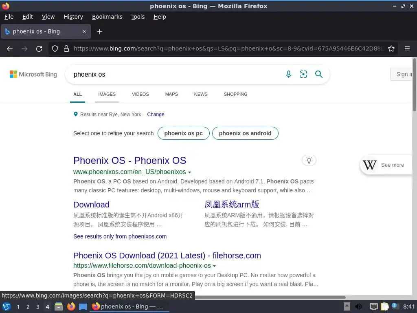Click 'See results only from phoenixos.com'
Viewport: 417px width, 313px height.
pos(120,236)
